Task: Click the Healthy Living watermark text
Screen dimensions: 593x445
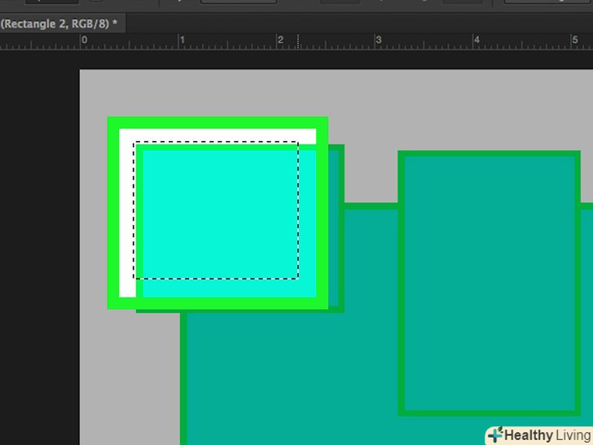Action: click(x=547, y=436)
